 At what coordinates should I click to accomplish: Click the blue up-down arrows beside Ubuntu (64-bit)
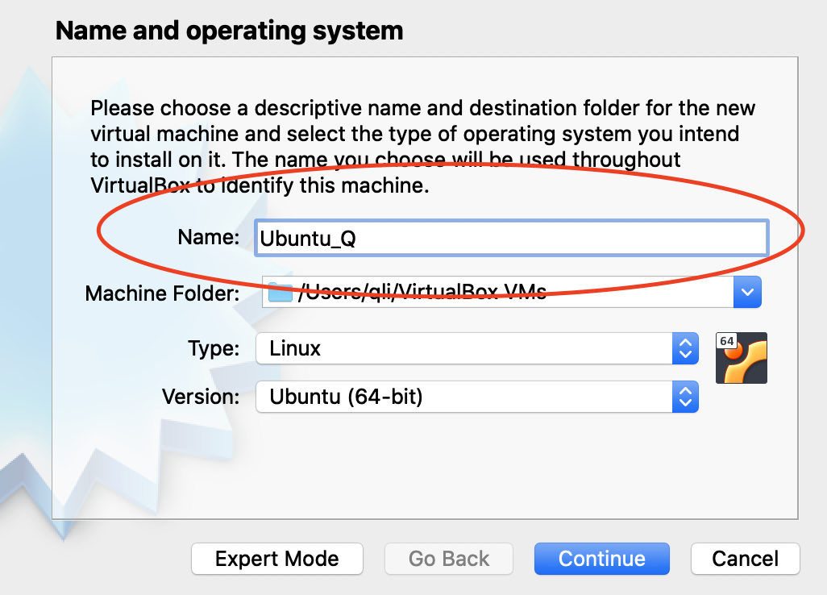point(685,396)
